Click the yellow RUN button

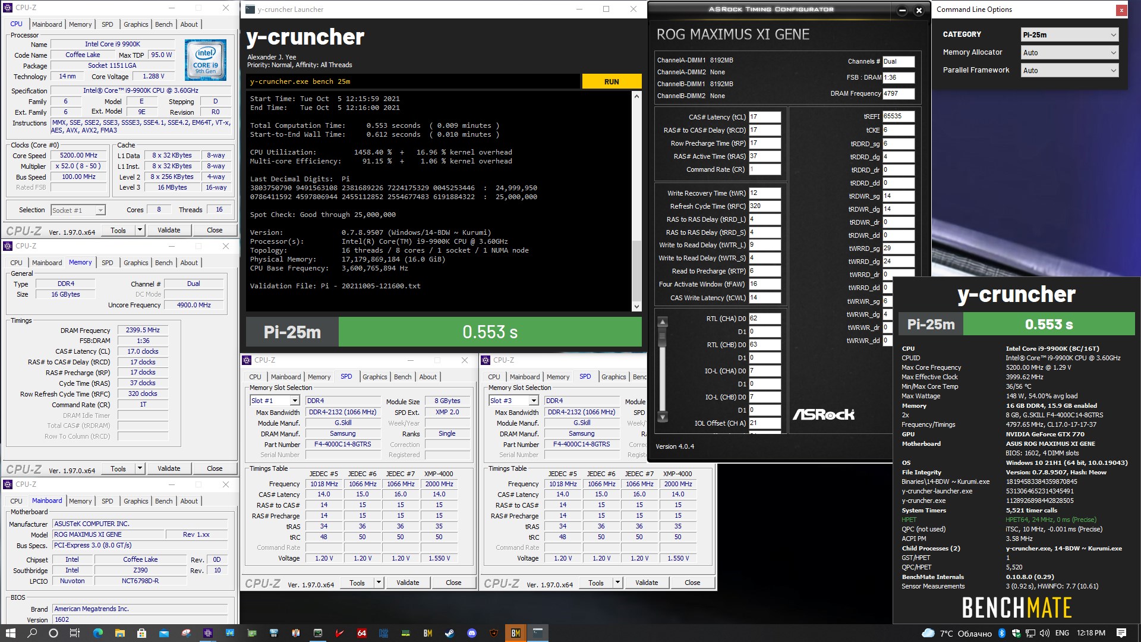point(612,81)
